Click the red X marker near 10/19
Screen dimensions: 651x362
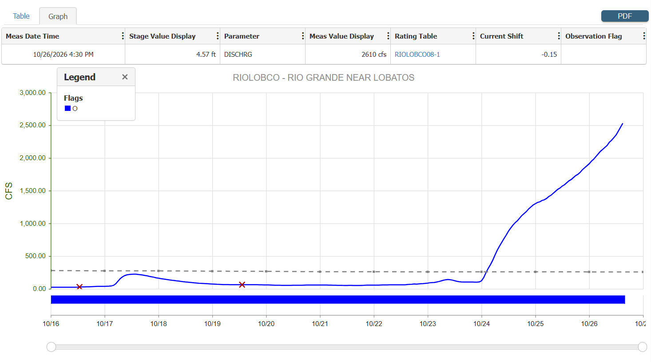tap(242, 285)
